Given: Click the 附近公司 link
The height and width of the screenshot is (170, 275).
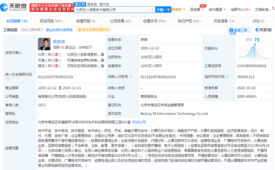Looking at the screenshot, I should click(139, 122).
